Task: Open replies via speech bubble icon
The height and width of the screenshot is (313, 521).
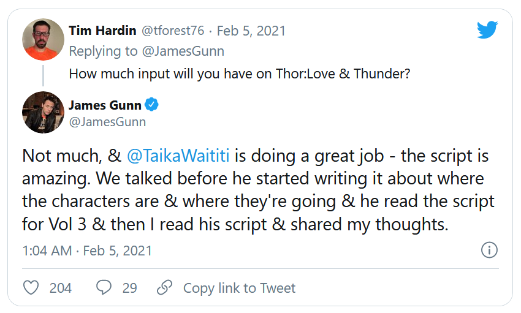Action: [104, 288]
